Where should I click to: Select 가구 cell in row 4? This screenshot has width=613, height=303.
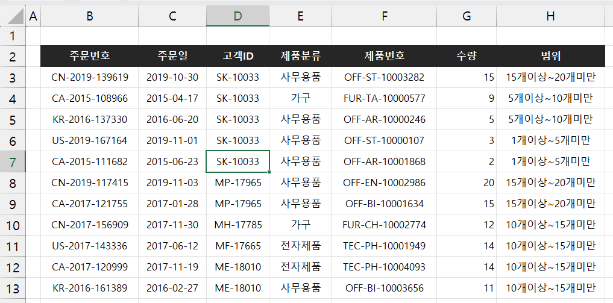(x=300, y=98)
